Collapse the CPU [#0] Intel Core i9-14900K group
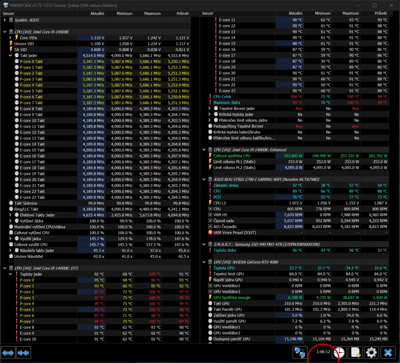Screen dimensions: 400x363 (4, 32)
